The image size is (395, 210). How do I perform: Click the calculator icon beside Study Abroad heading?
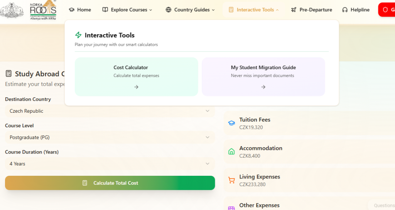[8, 73]
